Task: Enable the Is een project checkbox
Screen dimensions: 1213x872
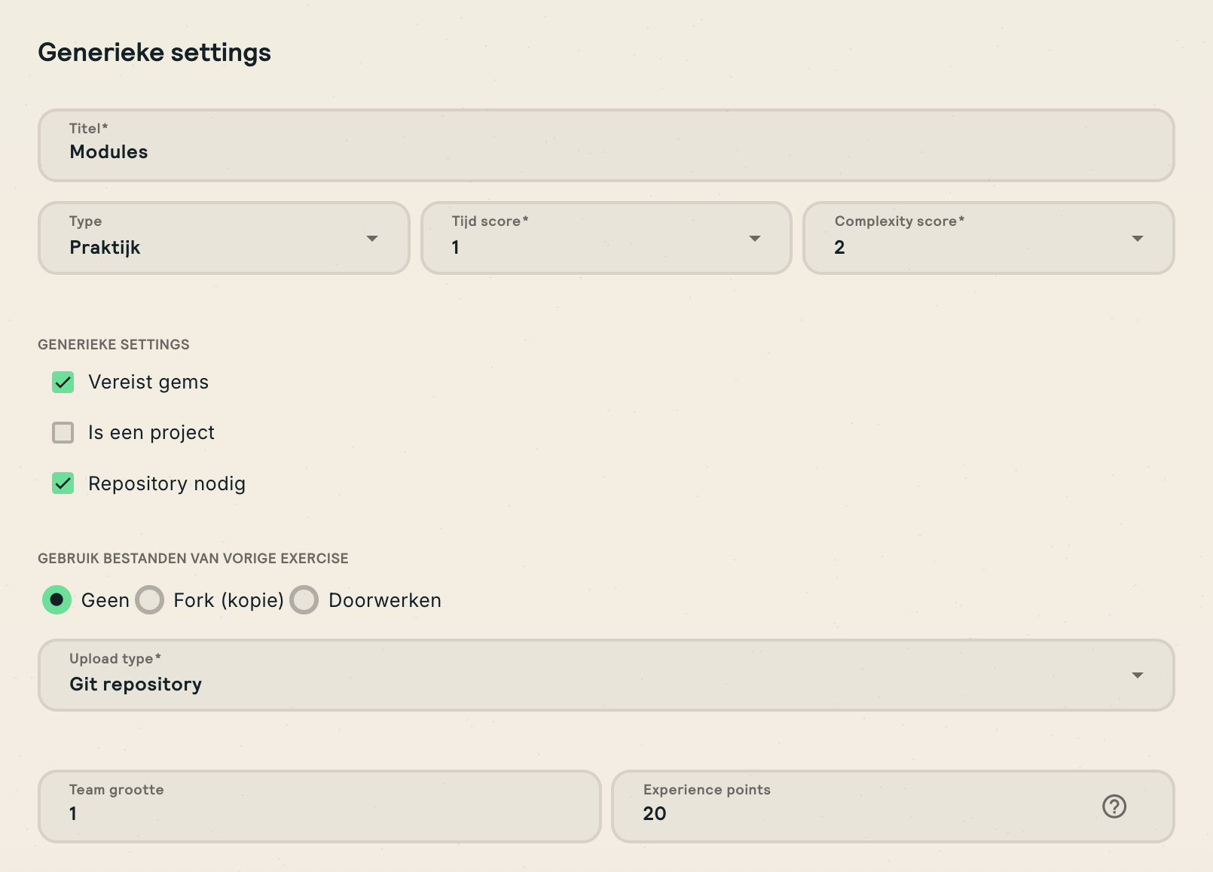Action: [63, 433]
